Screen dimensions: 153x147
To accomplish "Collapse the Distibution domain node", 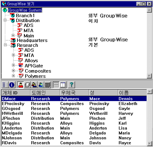I will click(x=5, y=20).
